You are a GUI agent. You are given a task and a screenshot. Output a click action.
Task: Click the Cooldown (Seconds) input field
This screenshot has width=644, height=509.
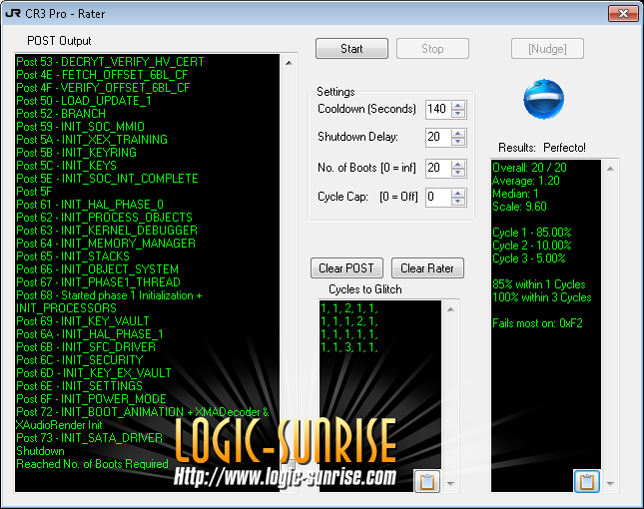point(437,109)
